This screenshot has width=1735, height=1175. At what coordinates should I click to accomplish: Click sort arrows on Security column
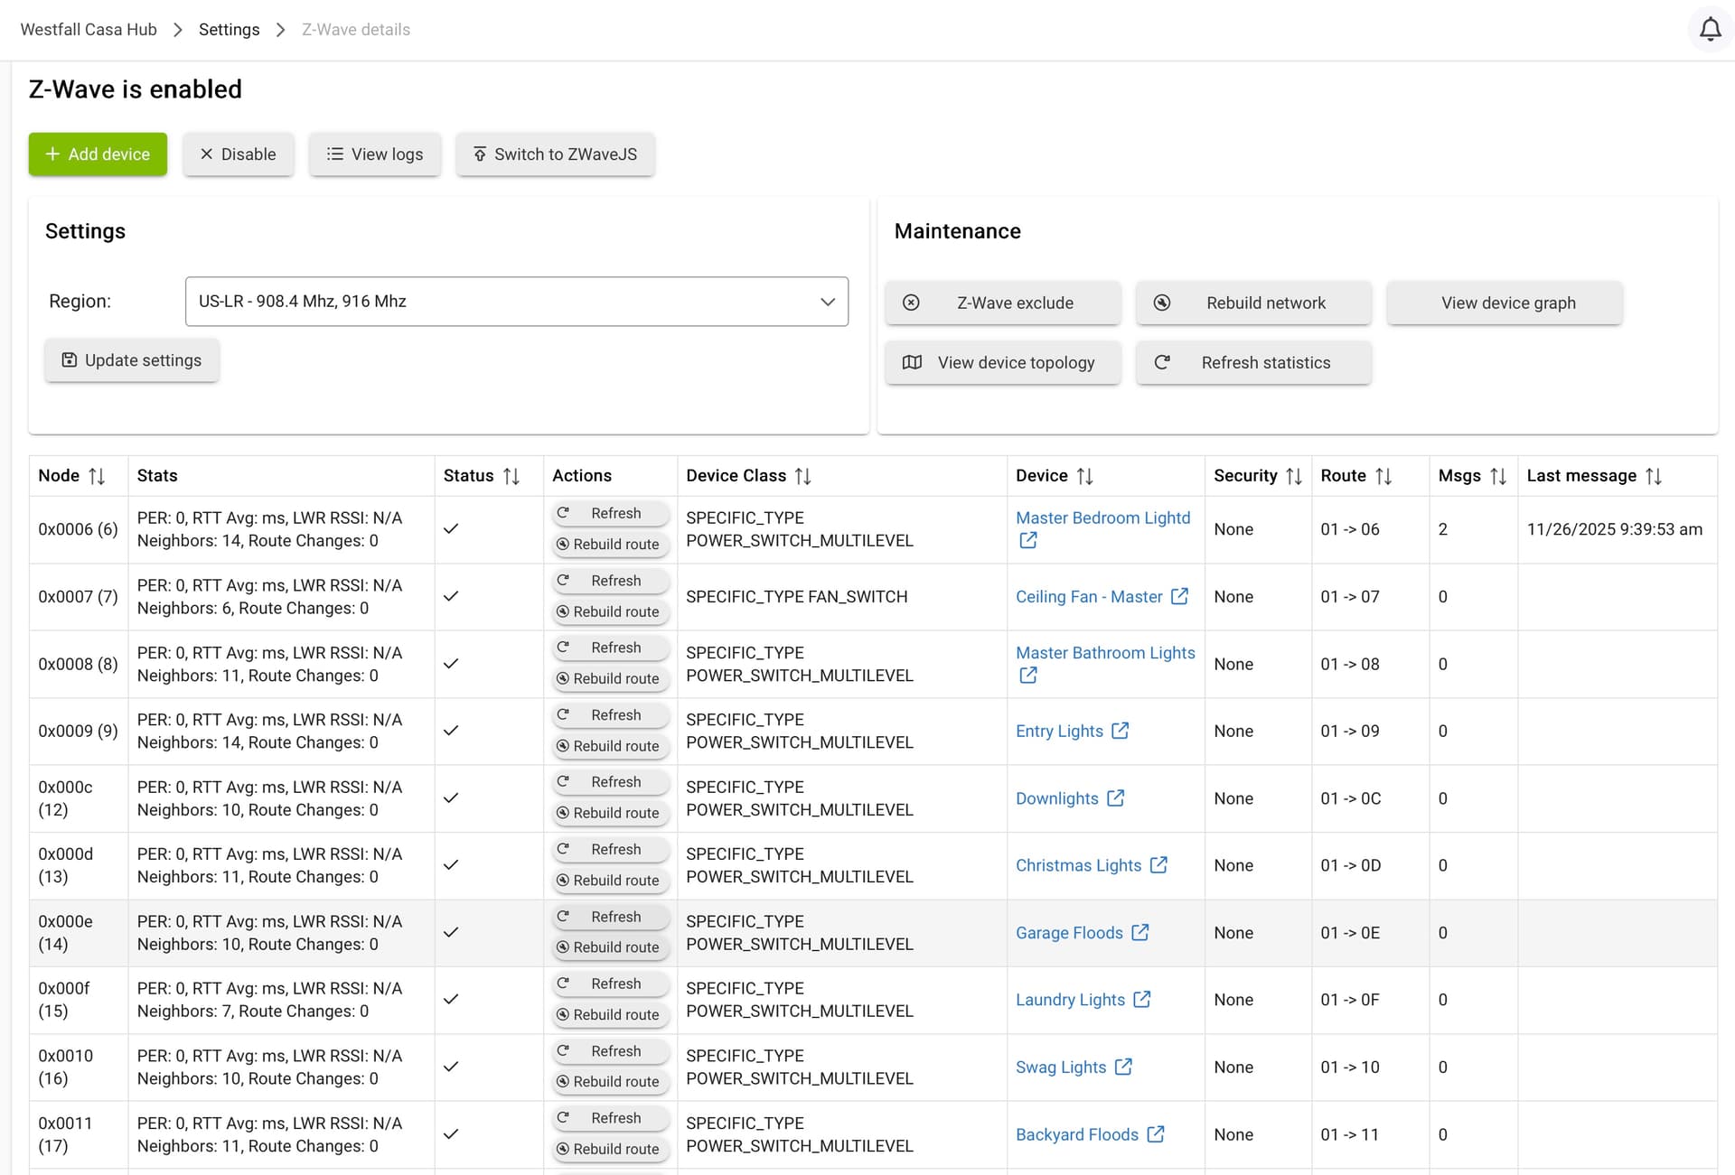pyautogui.click(x=1293, y=476)
